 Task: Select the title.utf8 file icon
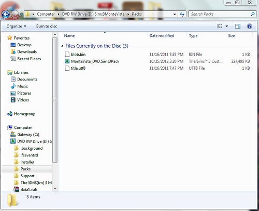coord(67,68)
